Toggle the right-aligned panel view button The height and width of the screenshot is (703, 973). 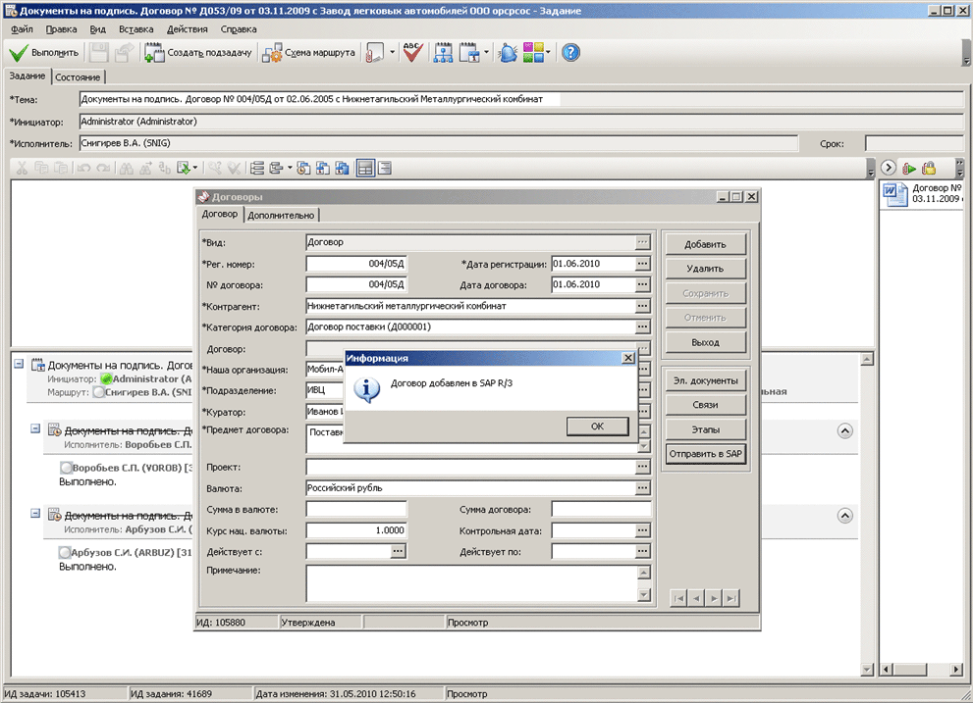(x=385, y=168)
